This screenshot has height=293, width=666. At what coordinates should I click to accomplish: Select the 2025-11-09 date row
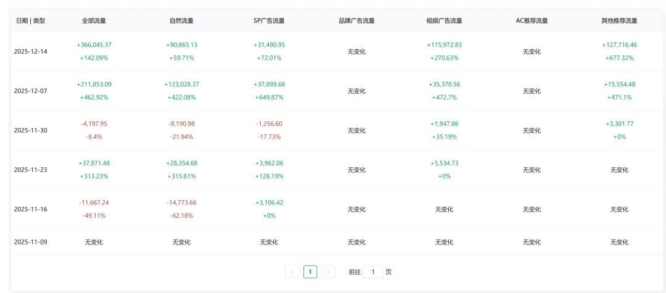31,242
